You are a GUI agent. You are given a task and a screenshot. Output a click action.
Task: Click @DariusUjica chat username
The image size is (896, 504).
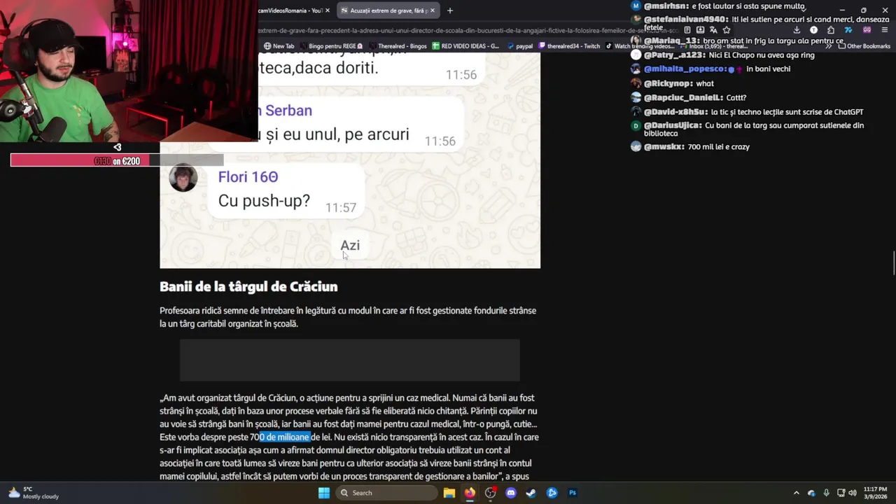point(673,126)
